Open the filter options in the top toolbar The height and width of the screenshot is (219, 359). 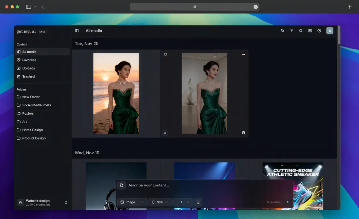coord(292,31)
